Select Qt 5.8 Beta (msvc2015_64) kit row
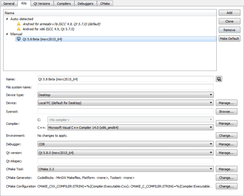The height and width of the screenshot is (196, 244). pos(116,39)
